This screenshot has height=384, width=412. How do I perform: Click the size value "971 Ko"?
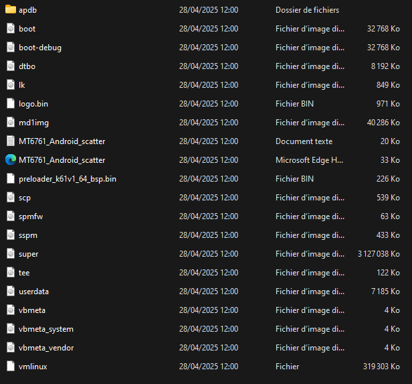point(388,104)
